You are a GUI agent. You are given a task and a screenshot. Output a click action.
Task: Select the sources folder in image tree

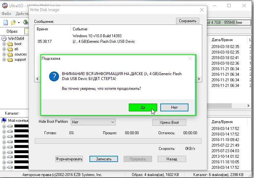(x=21, y=55)
